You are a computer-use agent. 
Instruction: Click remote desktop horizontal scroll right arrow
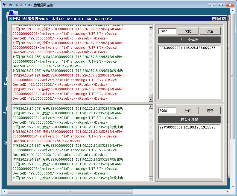click(228, 191)
